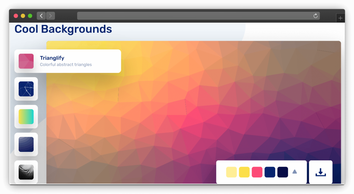Open a new browser tab with plus

341,18
